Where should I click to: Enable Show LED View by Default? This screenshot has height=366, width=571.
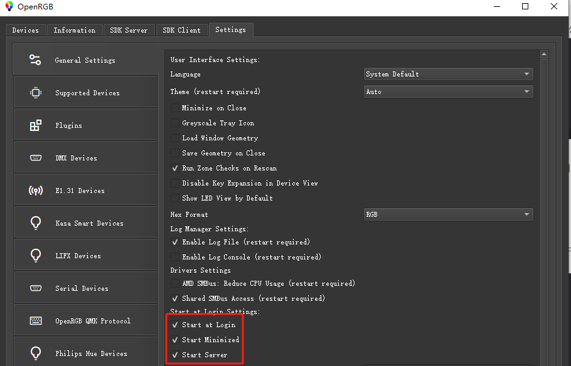(x=175, y=198)
